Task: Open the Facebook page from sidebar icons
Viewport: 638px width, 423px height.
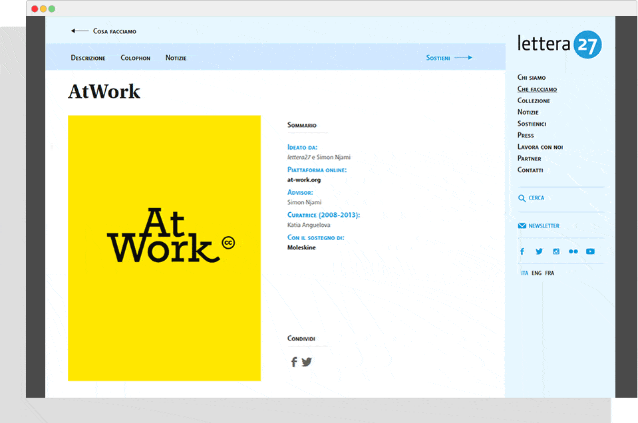Action: click(x=522, y=251)
